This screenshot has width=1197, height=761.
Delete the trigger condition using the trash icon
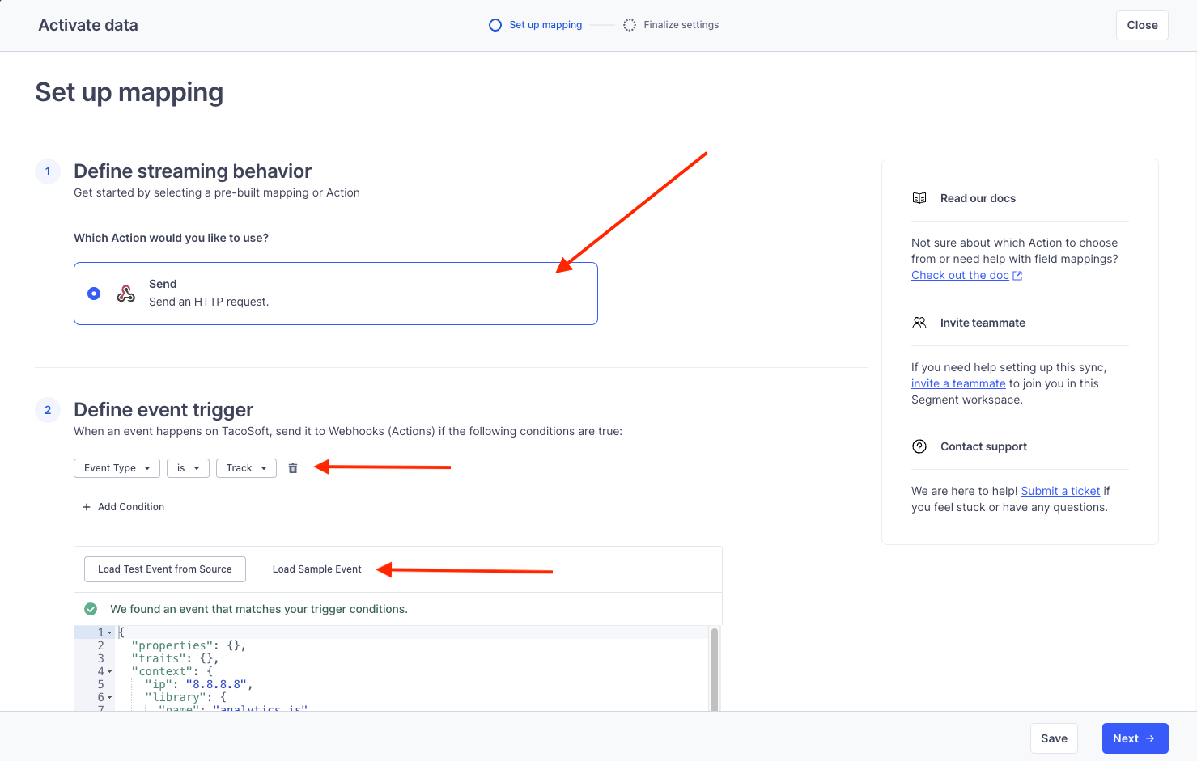point(292,467)
